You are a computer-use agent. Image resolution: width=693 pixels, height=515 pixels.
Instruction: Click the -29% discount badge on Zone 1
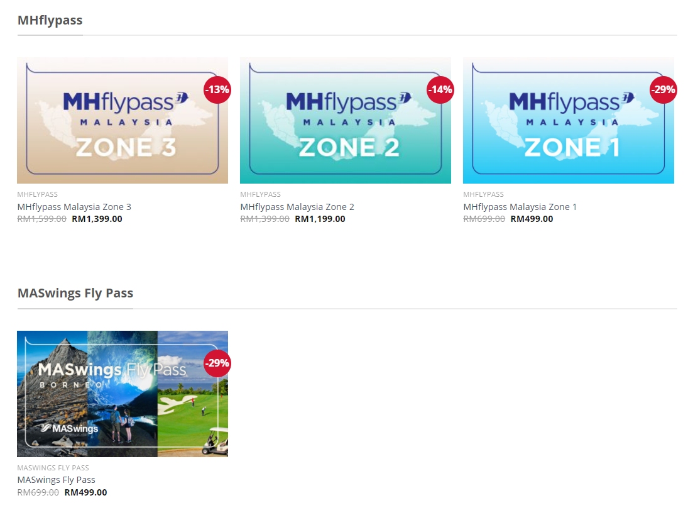[x=663, y=90]
